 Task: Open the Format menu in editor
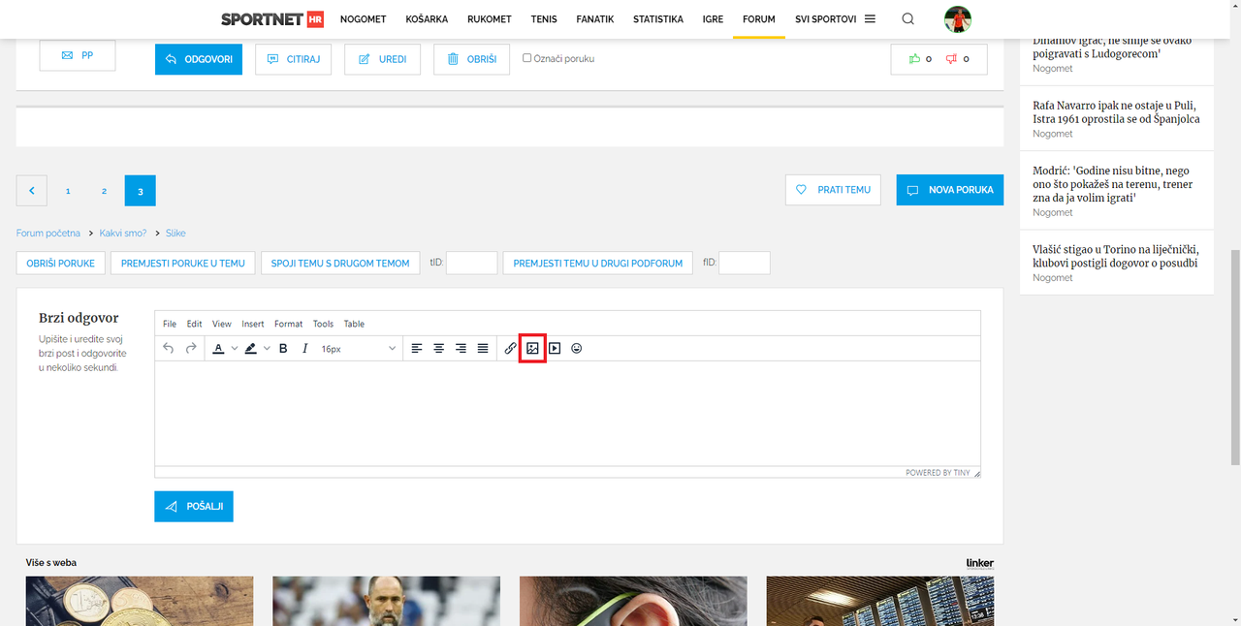point(289,324)
